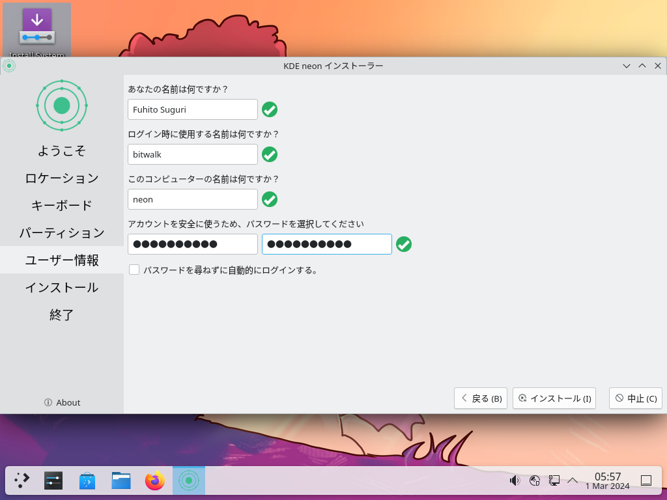Go to the ロケーション step
Viewport: 667px width, 500px height.
tap(62, 178)
